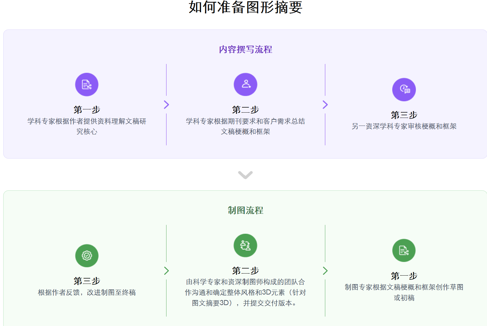Click the quality badge icon above drawing 第三步
Viewport: 487px width, 326px height.
(86, 256)
